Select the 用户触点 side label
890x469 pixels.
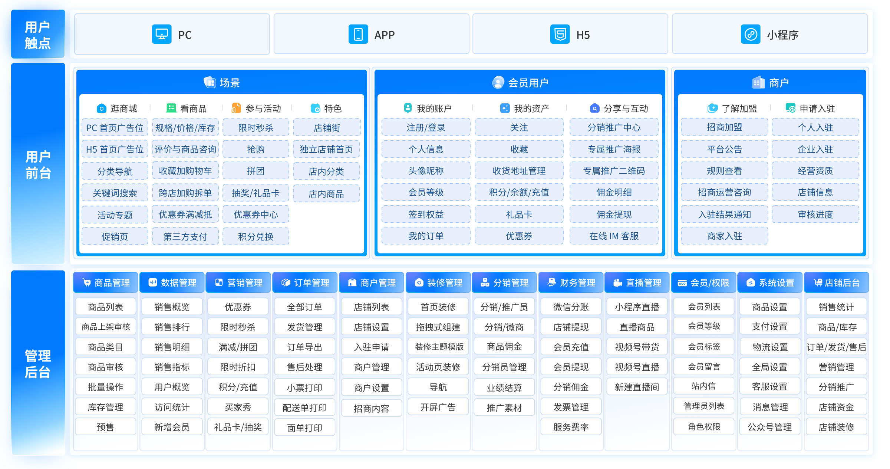pos(38,34)
